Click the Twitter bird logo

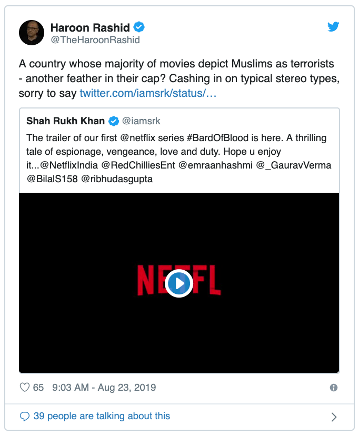click(x=333, y=27)
